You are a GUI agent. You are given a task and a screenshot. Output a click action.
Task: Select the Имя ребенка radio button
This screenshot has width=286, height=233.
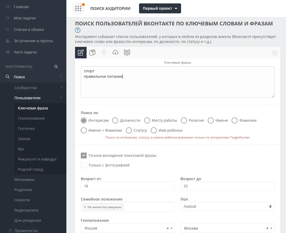154,130
